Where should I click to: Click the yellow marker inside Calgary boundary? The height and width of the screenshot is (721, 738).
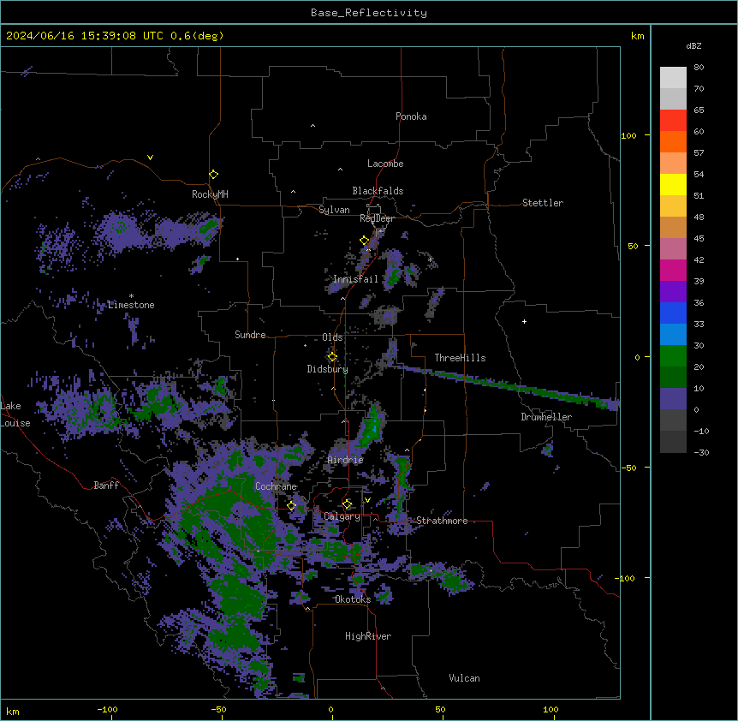tap(347, 504)
